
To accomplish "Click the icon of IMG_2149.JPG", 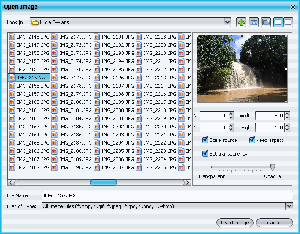I will tap(12, 45).
